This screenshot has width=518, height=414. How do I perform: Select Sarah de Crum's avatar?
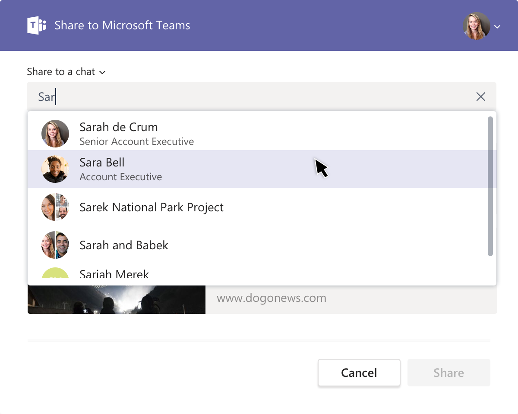tap(55, 134)
